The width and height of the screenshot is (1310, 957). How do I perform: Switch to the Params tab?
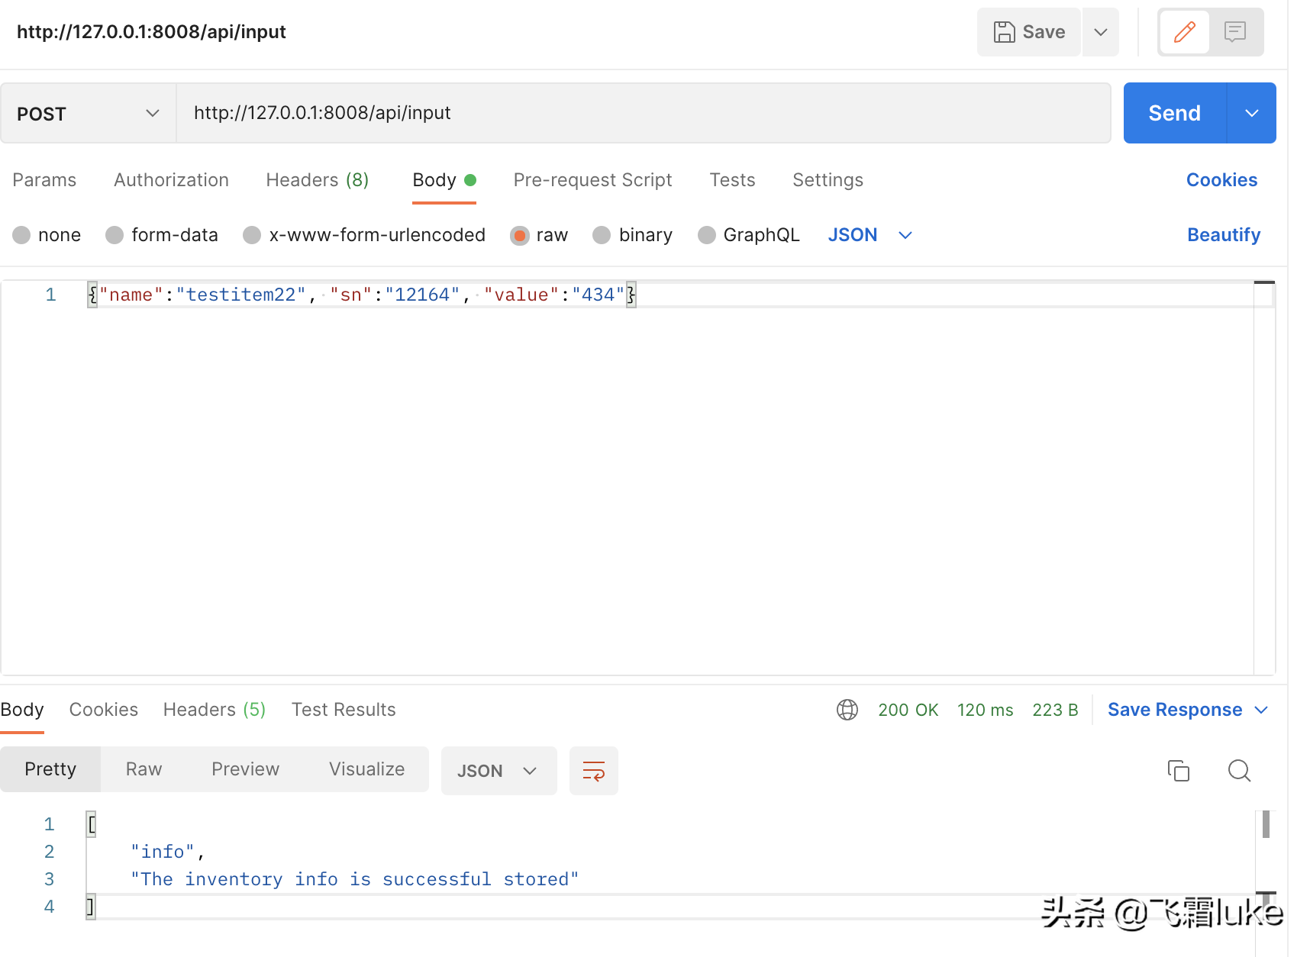pos(44,180)
